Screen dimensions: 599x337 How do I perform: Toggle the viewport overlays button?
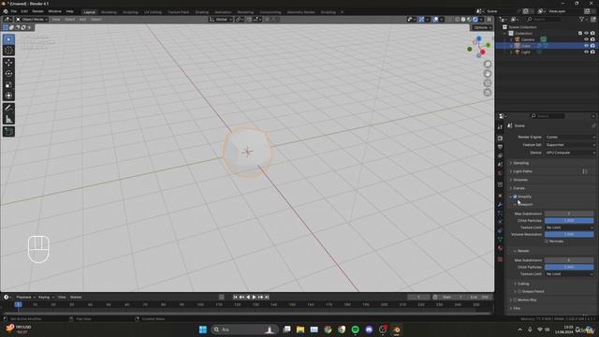[435, 19]
